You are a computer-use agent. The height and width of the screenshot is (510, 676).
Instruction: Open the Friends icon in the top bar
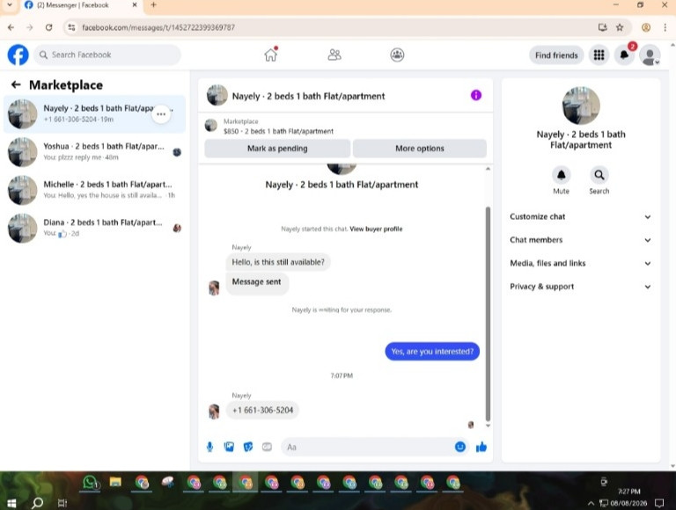pyautogui.click(x=334, y=55)
